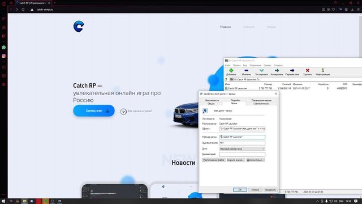This screenshot has height=204, width=362.
Task: Open File Explorer from the taskbar
Action: (24, 201)
